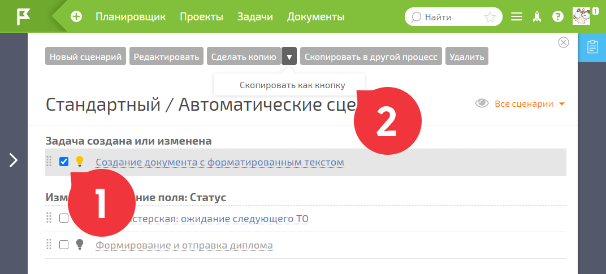
Task: Click the star favorite icon in search
Action: 490,17
